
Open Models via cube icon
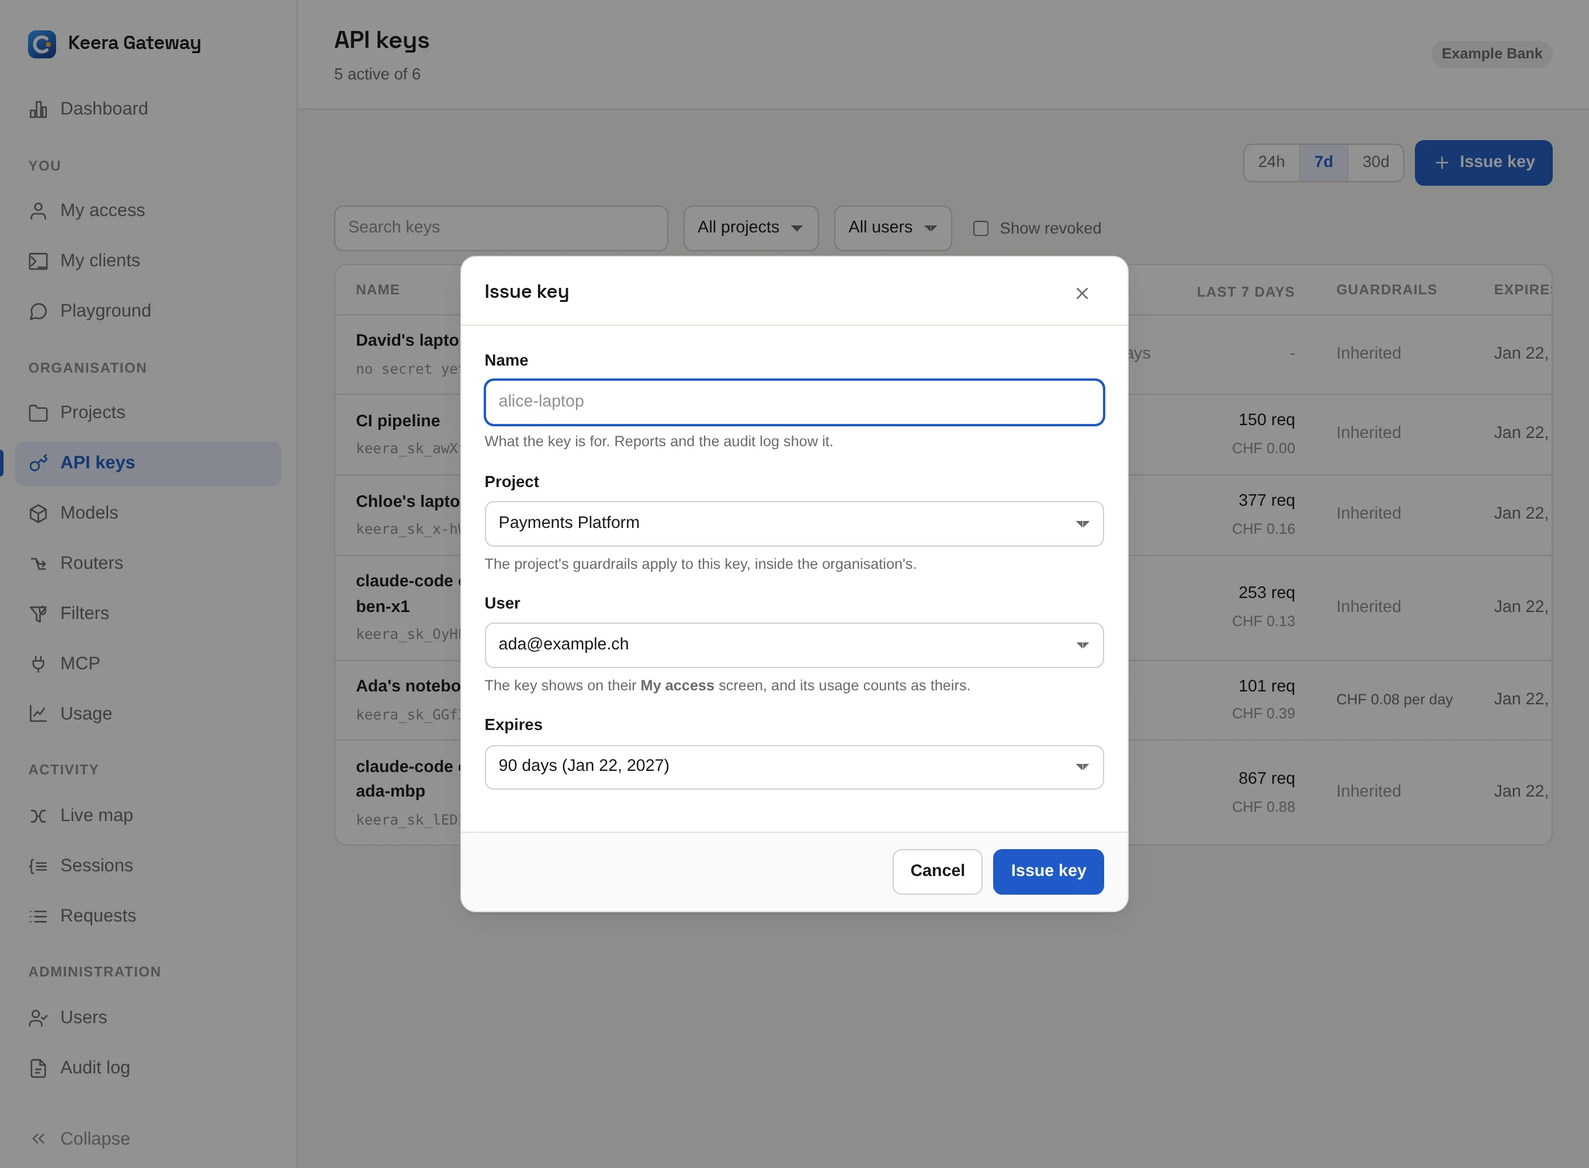pyautogui.click(x=38, y=513)
